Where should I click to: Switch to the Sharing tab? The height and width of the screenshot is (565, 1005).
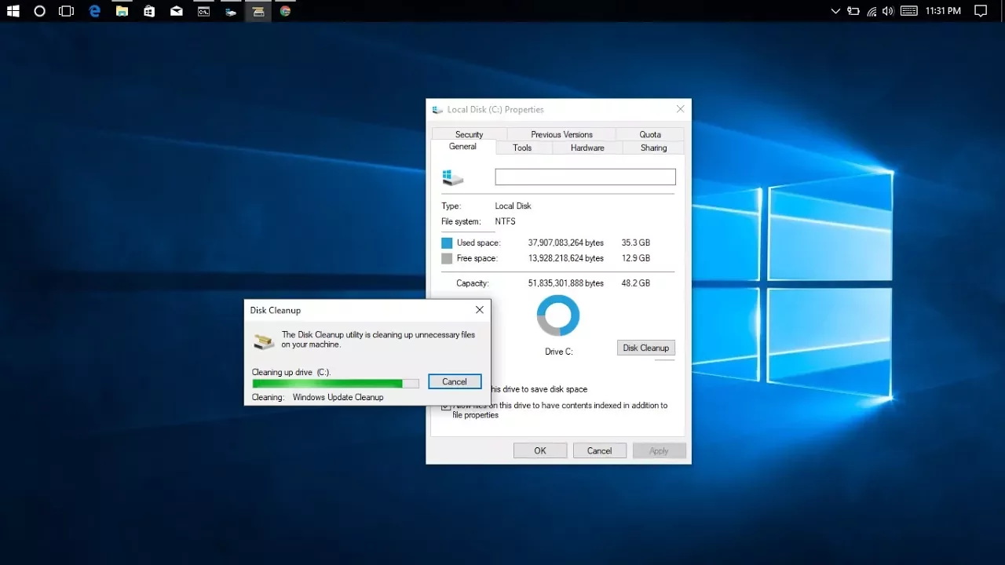pos(653,148)
